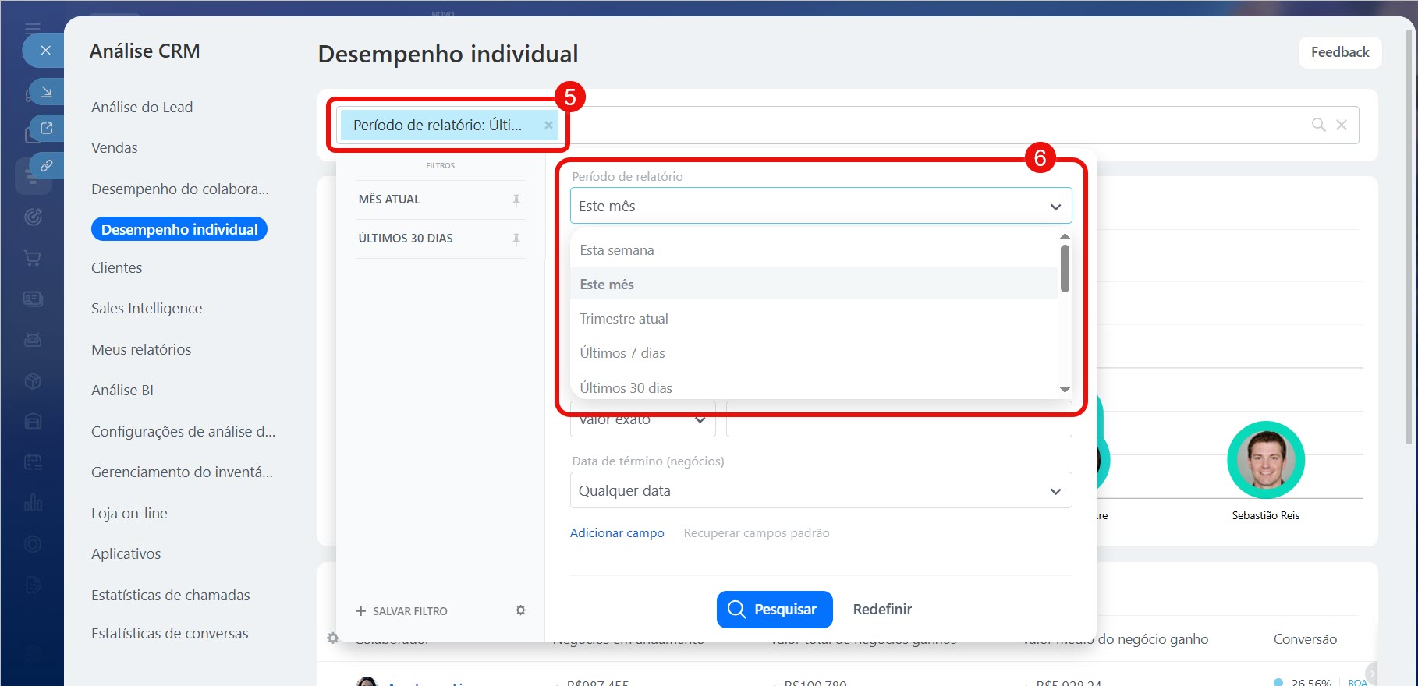Close the Análise CRM slider panel
This screenshot has width=1418, height=686.
point(45,51)
